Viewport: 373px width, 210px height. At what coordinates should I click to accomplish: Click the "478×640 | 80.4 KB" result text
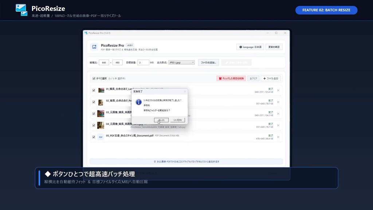(x=264, y=139)
